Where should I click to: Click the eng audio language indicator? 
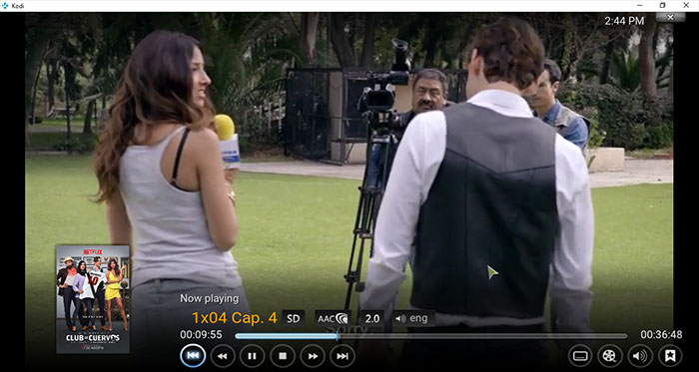pos(413,318)
